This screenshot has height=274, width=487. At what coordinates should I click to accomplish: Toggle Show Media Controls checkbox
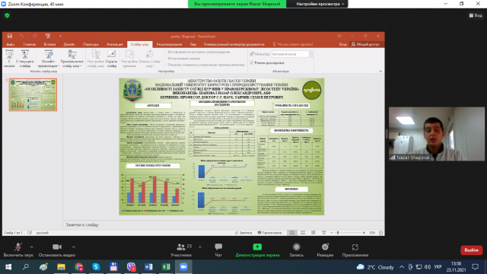pyautogui.click(x=165, y=65)
